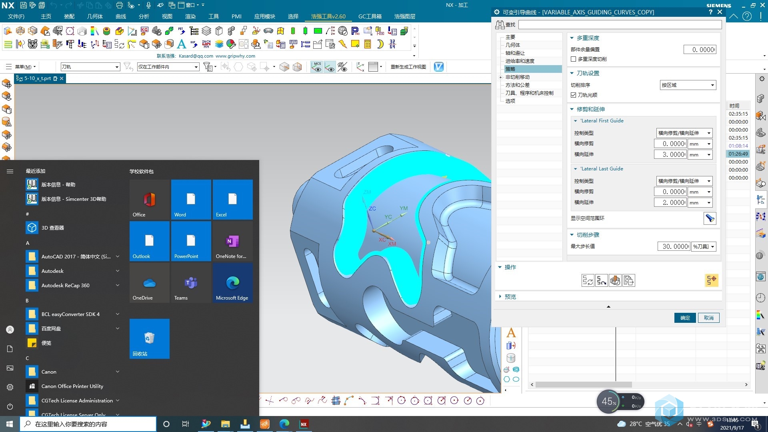The image size is (768, 432).
Task: Open the 仅在工作部件内 scope dropdown
Action: [x=168, y=67]
